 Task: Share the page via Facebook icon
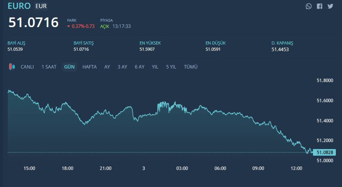coord(319,6)
